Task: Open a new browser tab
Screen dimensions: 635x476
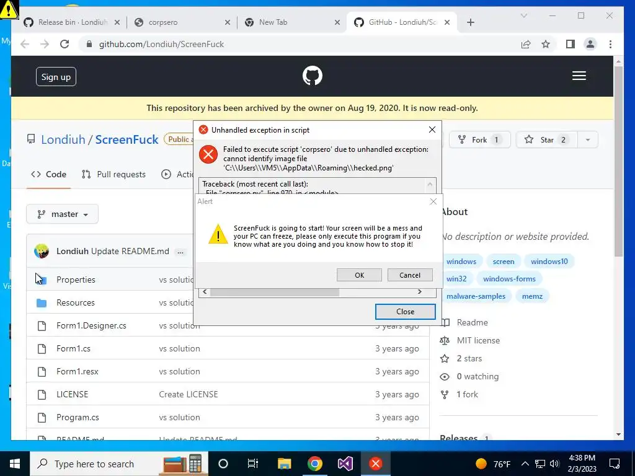Action: click(470, 22)
